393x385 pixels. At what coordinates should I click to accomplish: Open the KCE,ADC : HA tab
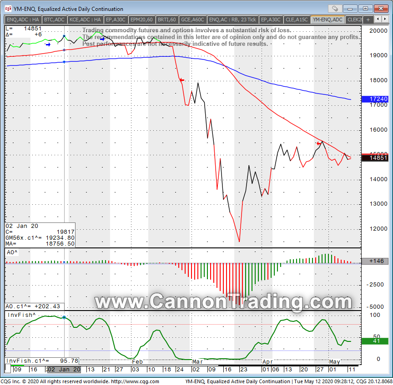pyautogui.click(x=85, y=20)
